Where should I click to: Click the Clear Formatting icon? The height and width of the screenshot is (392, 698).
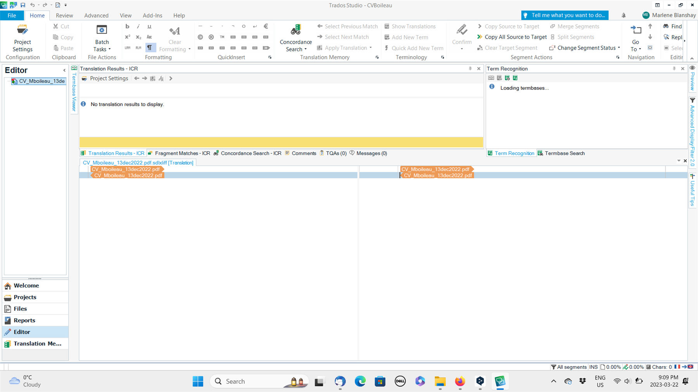tap(174, 31)
